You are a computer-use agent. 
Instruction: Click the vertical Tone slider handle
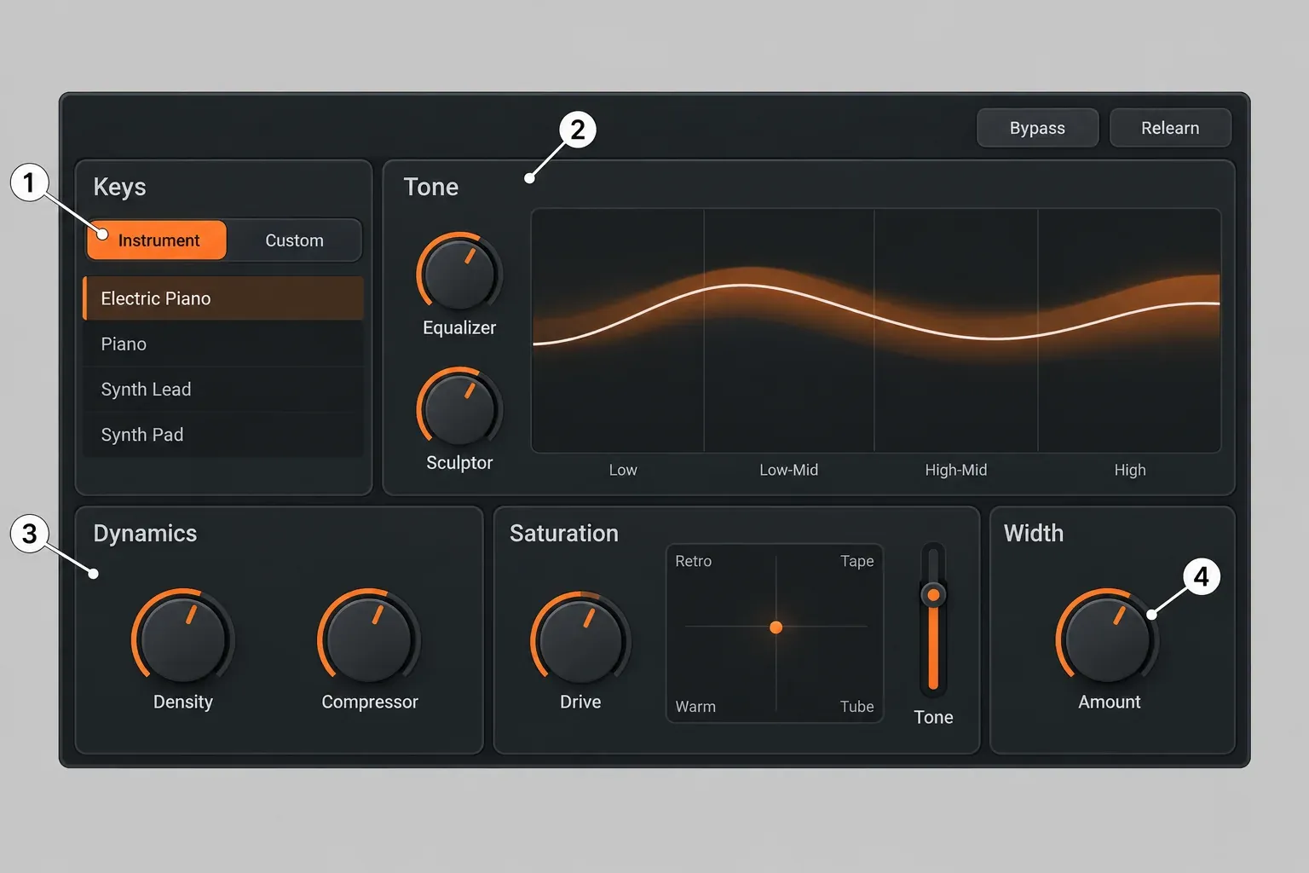tap(933, 594)
